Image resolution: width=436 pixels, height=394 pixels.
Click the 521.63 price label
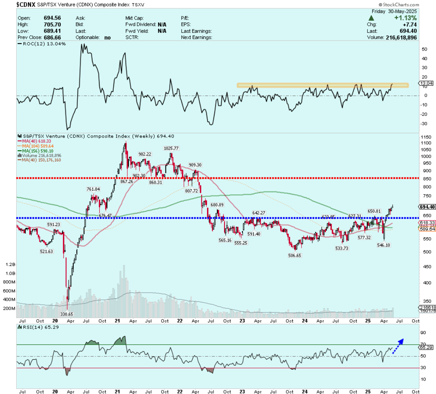[x=46, y=251]
